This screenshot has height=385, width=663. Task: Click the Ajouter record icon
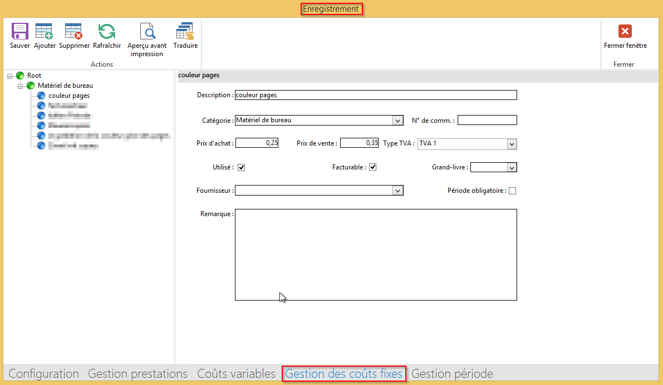tap(45, 31)
